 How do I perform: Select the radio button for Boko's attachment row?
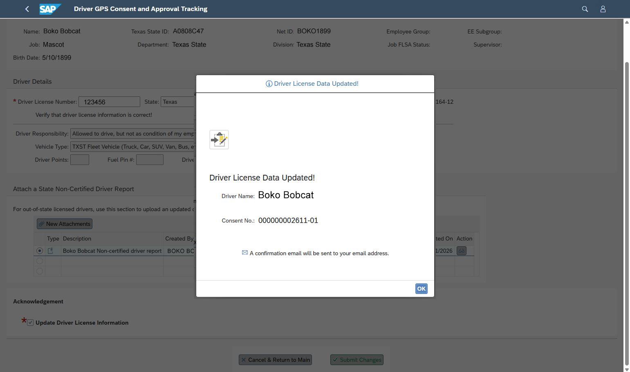39,250
